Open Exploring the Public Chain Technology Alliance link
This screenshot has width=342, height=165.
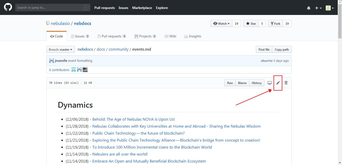176,140
